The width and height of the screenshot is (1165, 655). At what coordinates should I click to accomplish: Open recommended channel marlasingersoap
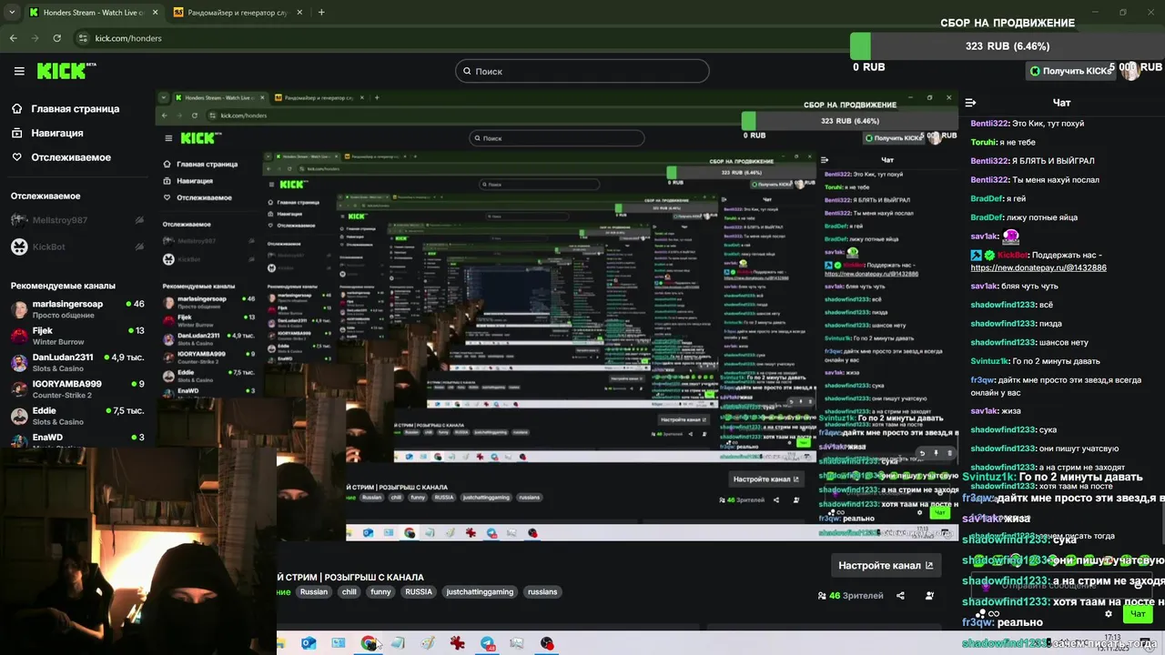tap(77, 309)
